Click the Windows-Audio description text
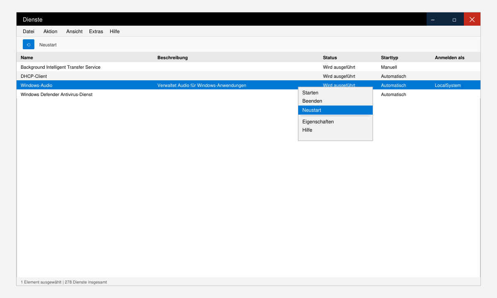497x298 pixels. [202, 85]
